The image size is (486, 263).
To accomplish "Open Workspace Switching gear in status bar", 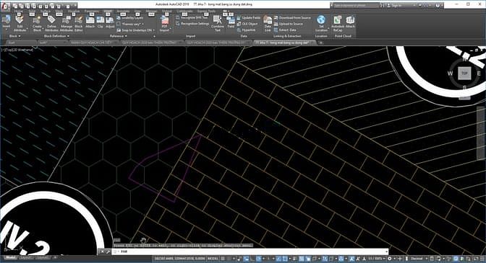I will tap(390, 259).
